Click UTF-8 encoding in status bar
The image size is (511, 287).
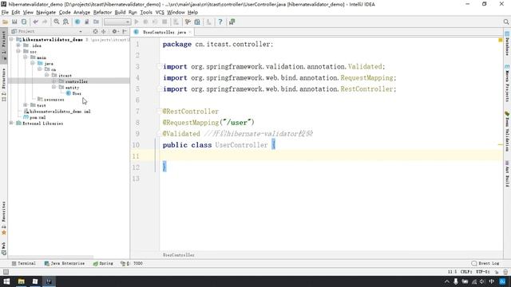point(482,272)
